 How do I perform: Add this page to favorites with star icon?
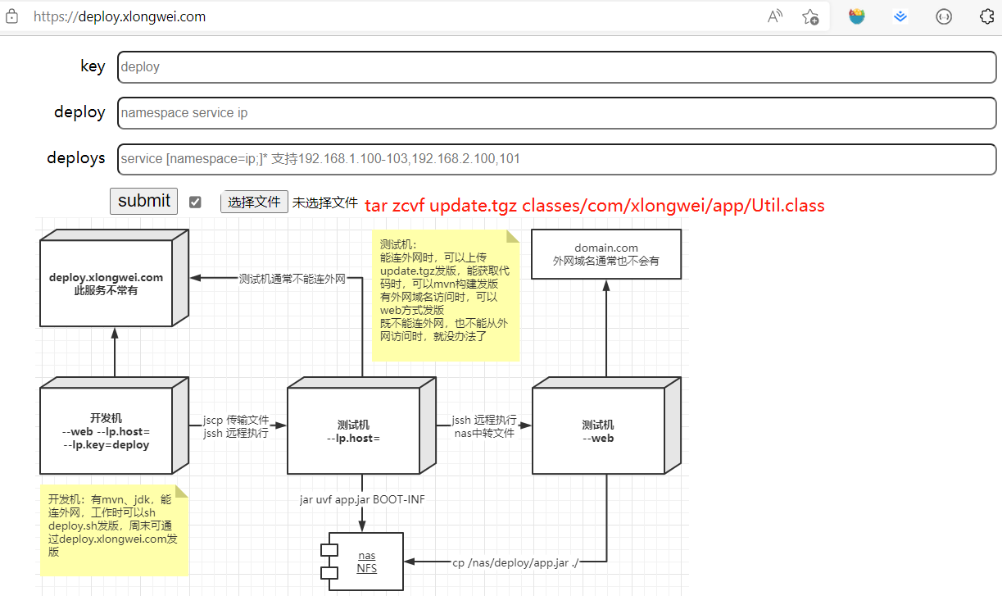tap(810, 16)
